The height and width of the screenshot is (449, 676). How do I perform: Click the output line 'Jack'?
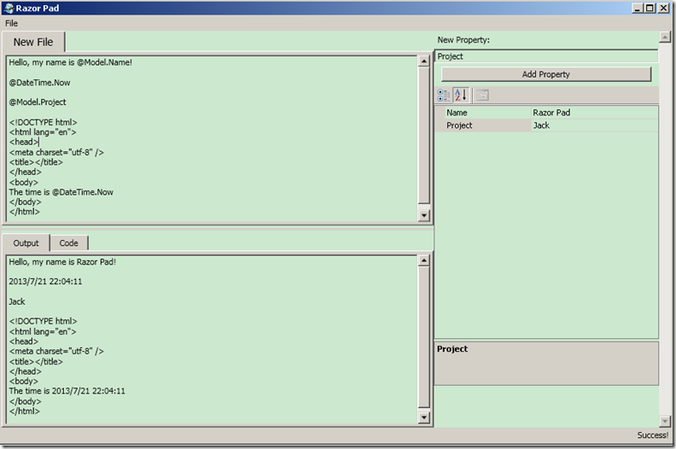click(x=17, y=301)
